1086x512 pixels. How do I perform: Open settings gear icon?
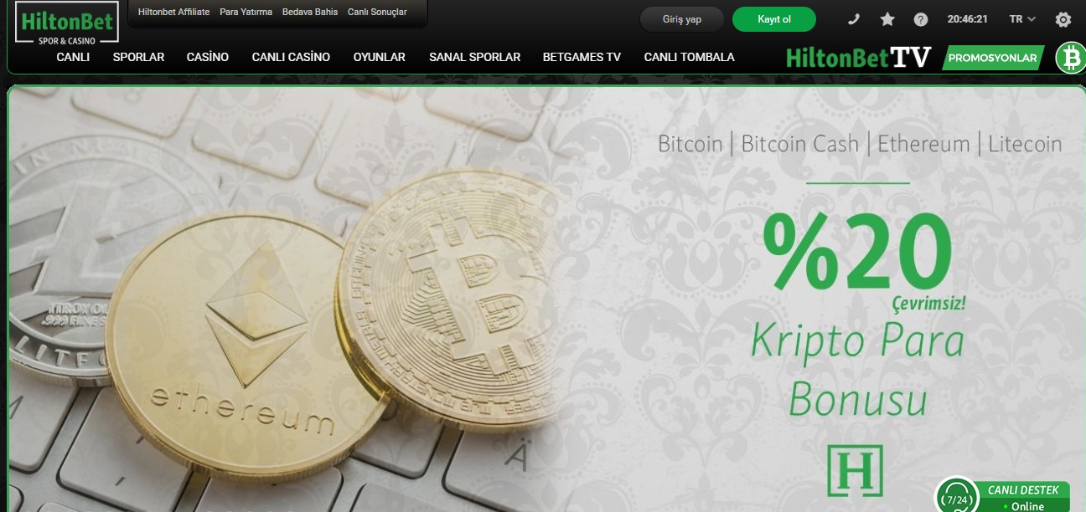tap(1063, 19)
